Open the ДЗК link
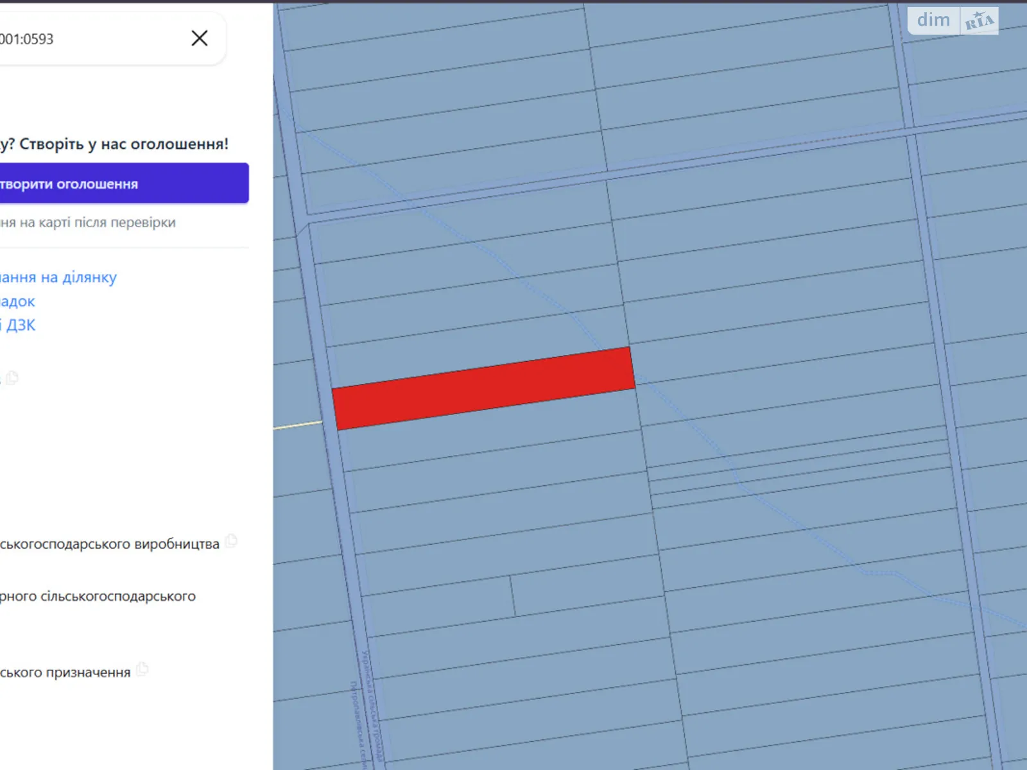Screen dimensions: 1027x770 19,325
